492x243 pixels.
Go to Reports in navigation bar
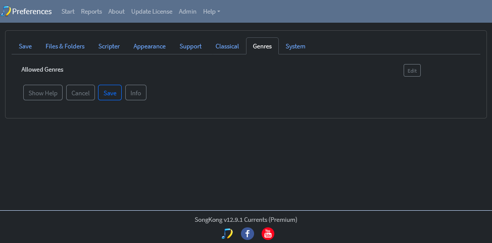click(x=91, y=12)
